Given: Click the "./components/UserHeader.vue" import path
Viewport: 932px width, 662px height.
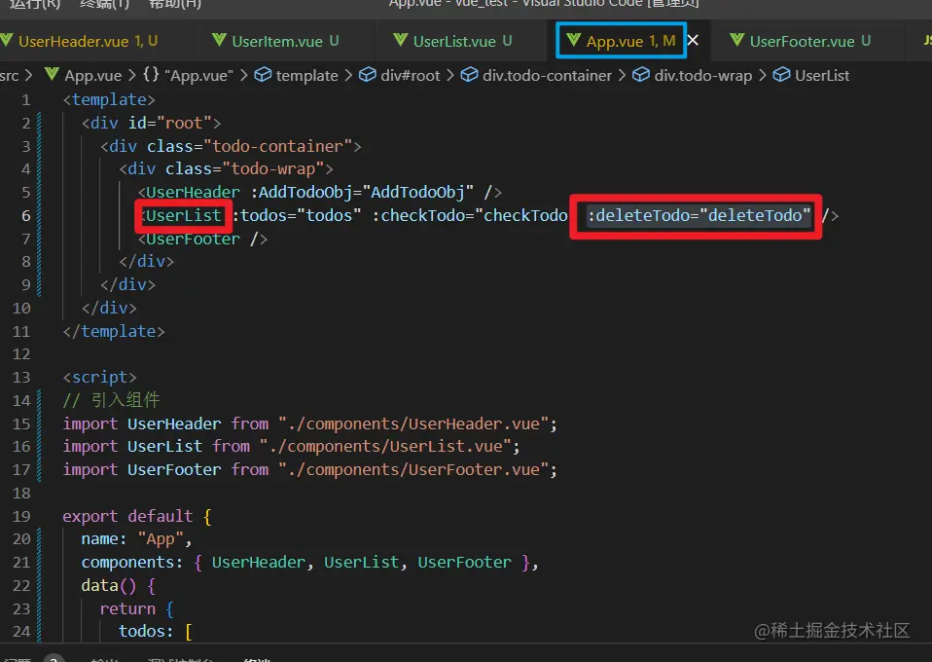Looking at the screenshot, I should [412, 424].
